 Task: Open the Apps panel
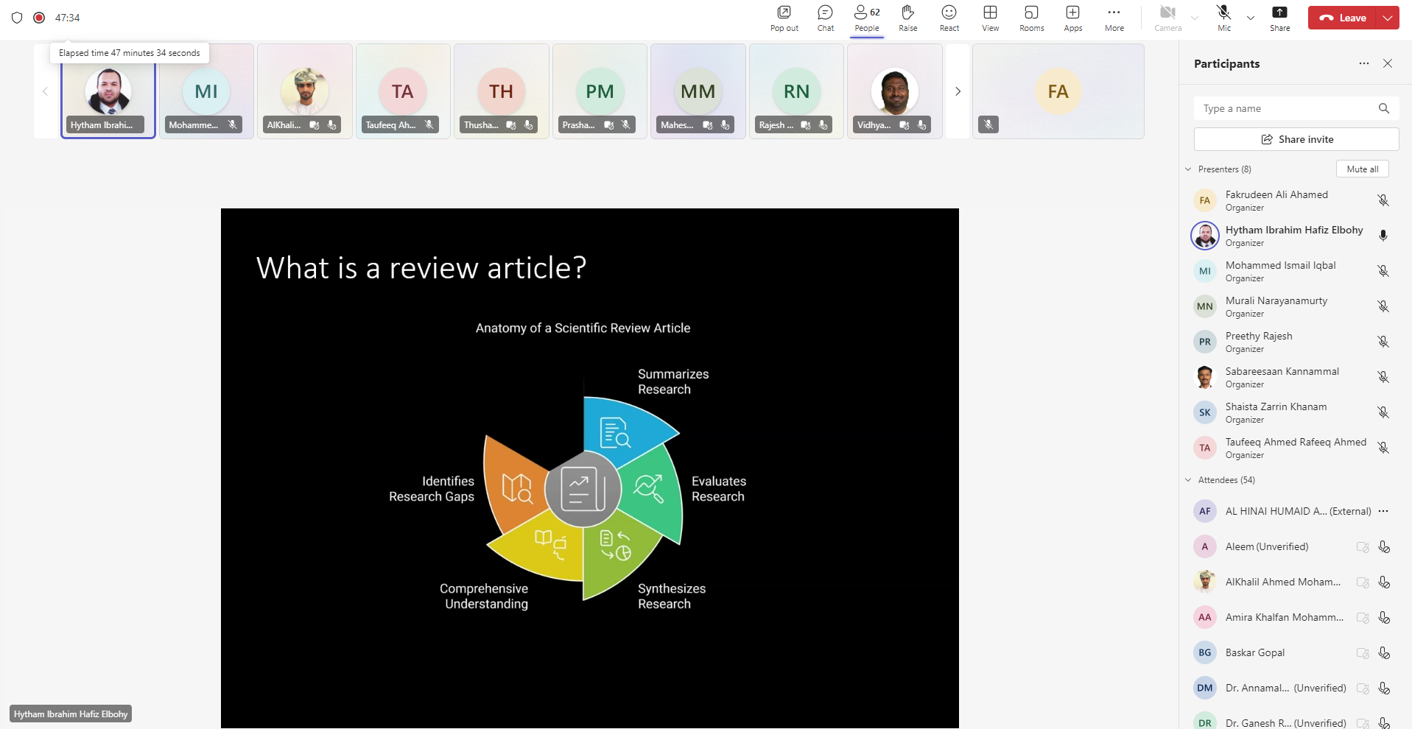tap(1072, 18)
